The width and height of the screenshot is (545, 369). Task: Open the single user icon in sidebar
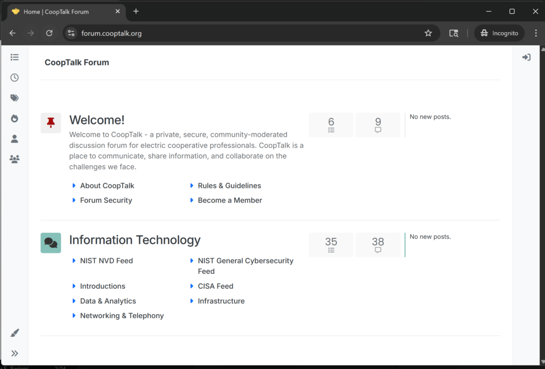pyautogui.click(x=14, y=139)
